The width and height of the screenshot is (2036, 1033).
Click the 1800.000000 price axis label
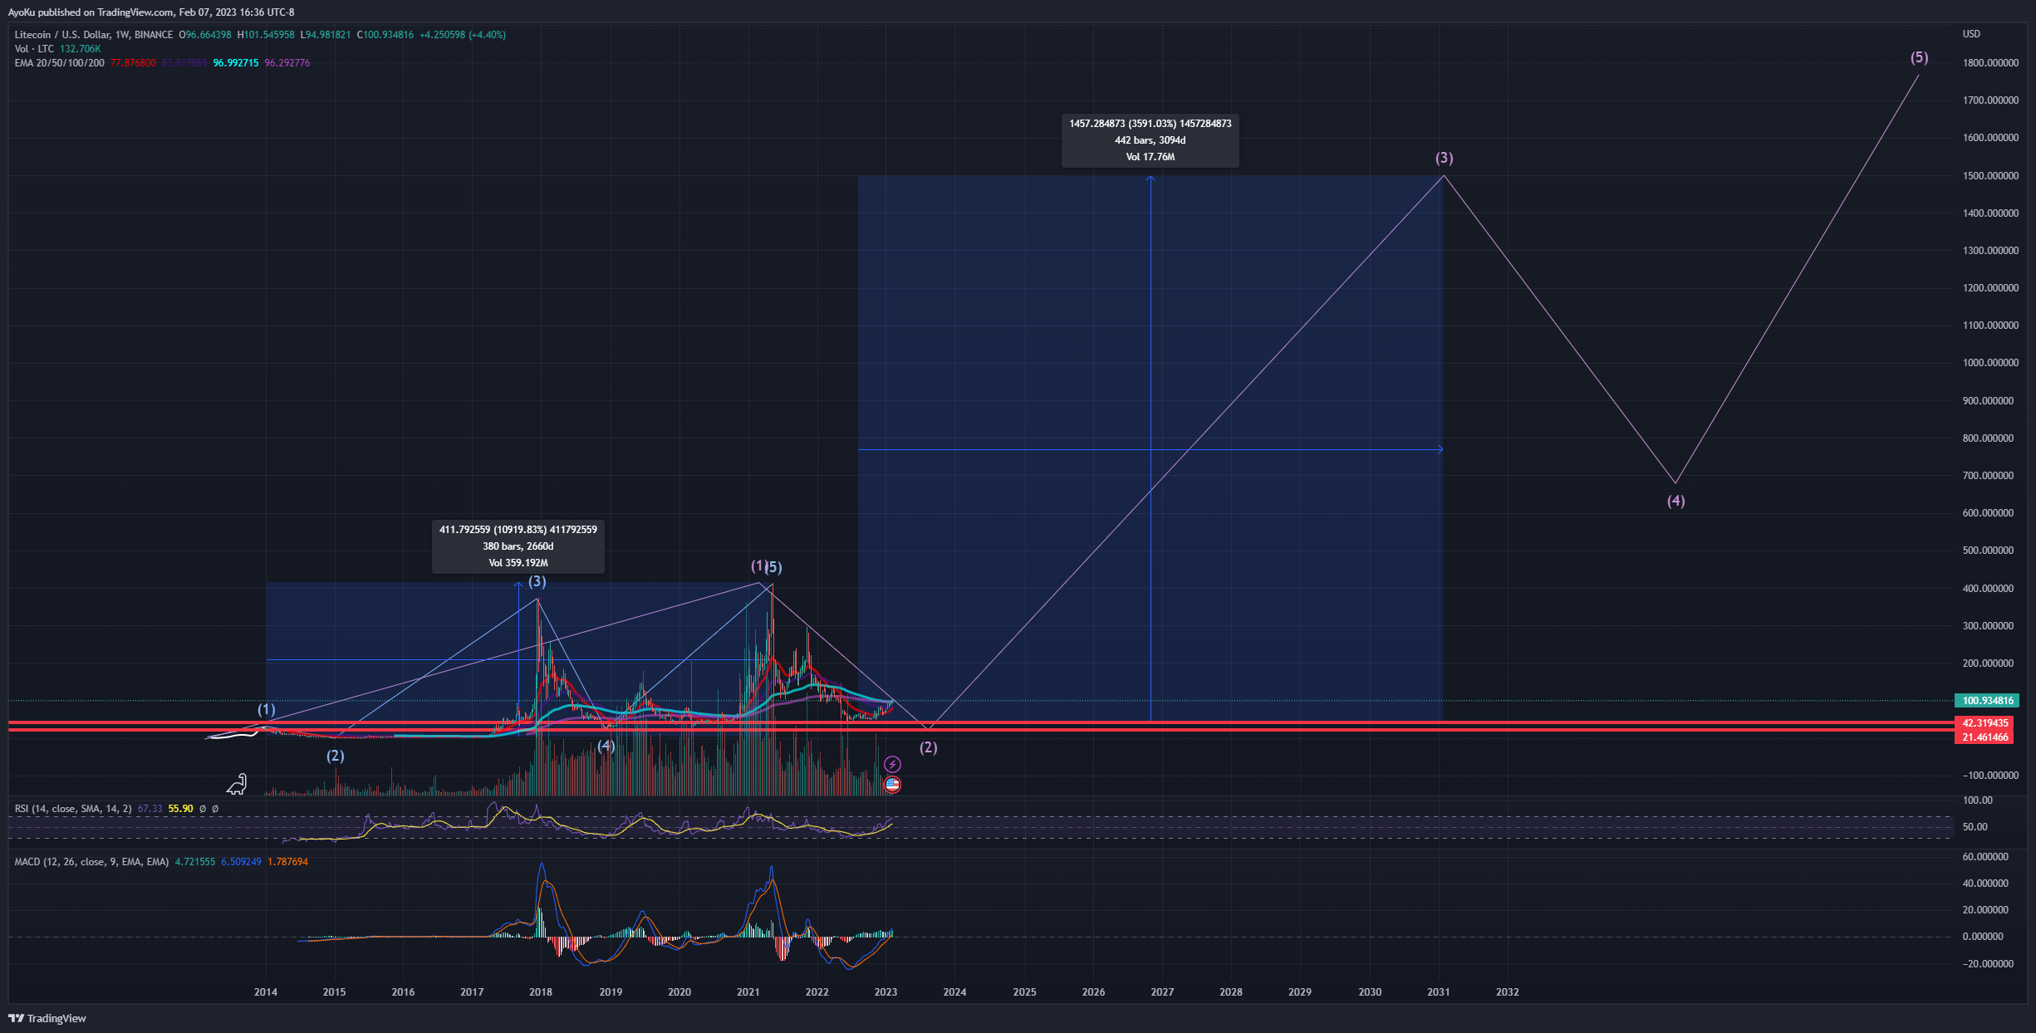point(1990,63)
